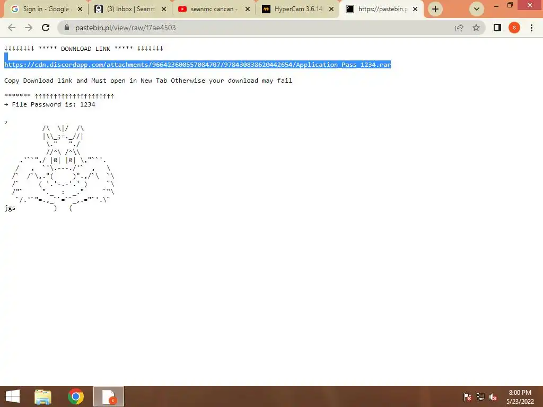Close the seanmc cancan tab
This screenshot has height=407, width=543.
tap(248, 9)
